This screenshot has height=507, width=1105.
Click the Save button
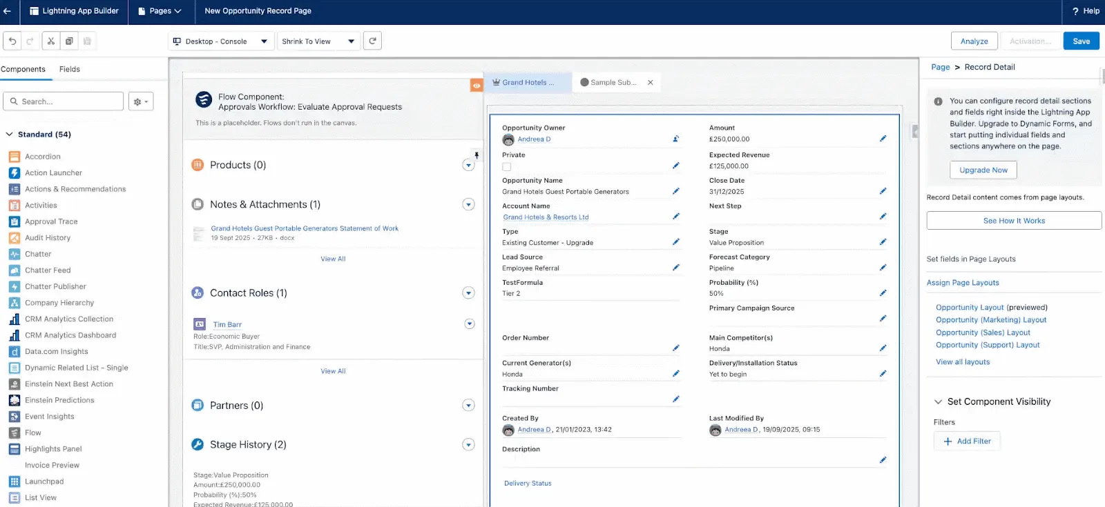click(x=1081, y=41)
